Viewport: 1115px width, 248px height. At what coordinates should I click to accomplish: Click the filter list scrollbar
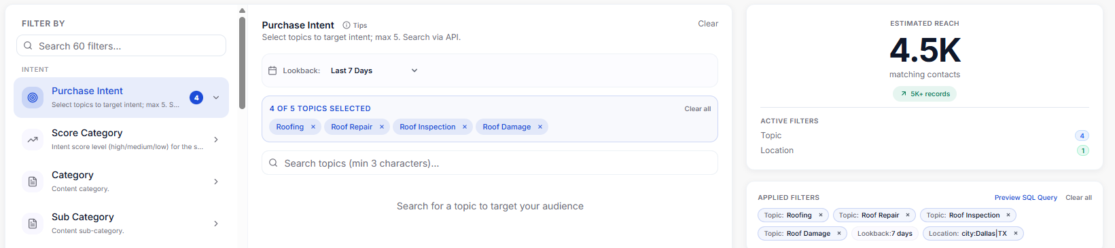point(242,62)
